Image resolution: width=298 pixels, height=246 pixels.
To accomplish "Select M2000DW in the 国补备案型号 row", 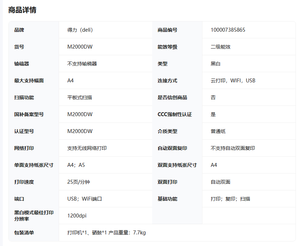I will (80, 114).
